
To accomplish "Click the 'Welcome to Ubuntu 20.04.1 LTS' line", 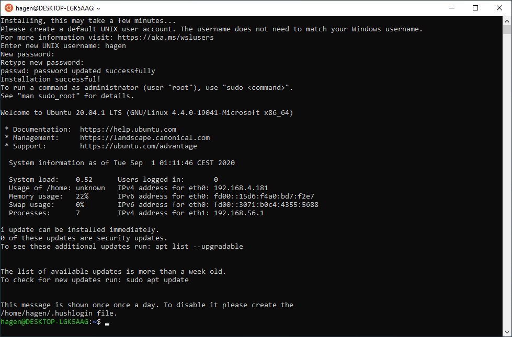I will (x=147, y=113).
